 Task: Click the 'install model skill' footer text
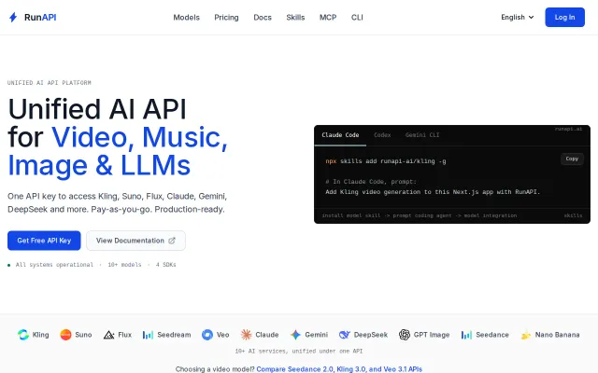[x=420, y=215]
